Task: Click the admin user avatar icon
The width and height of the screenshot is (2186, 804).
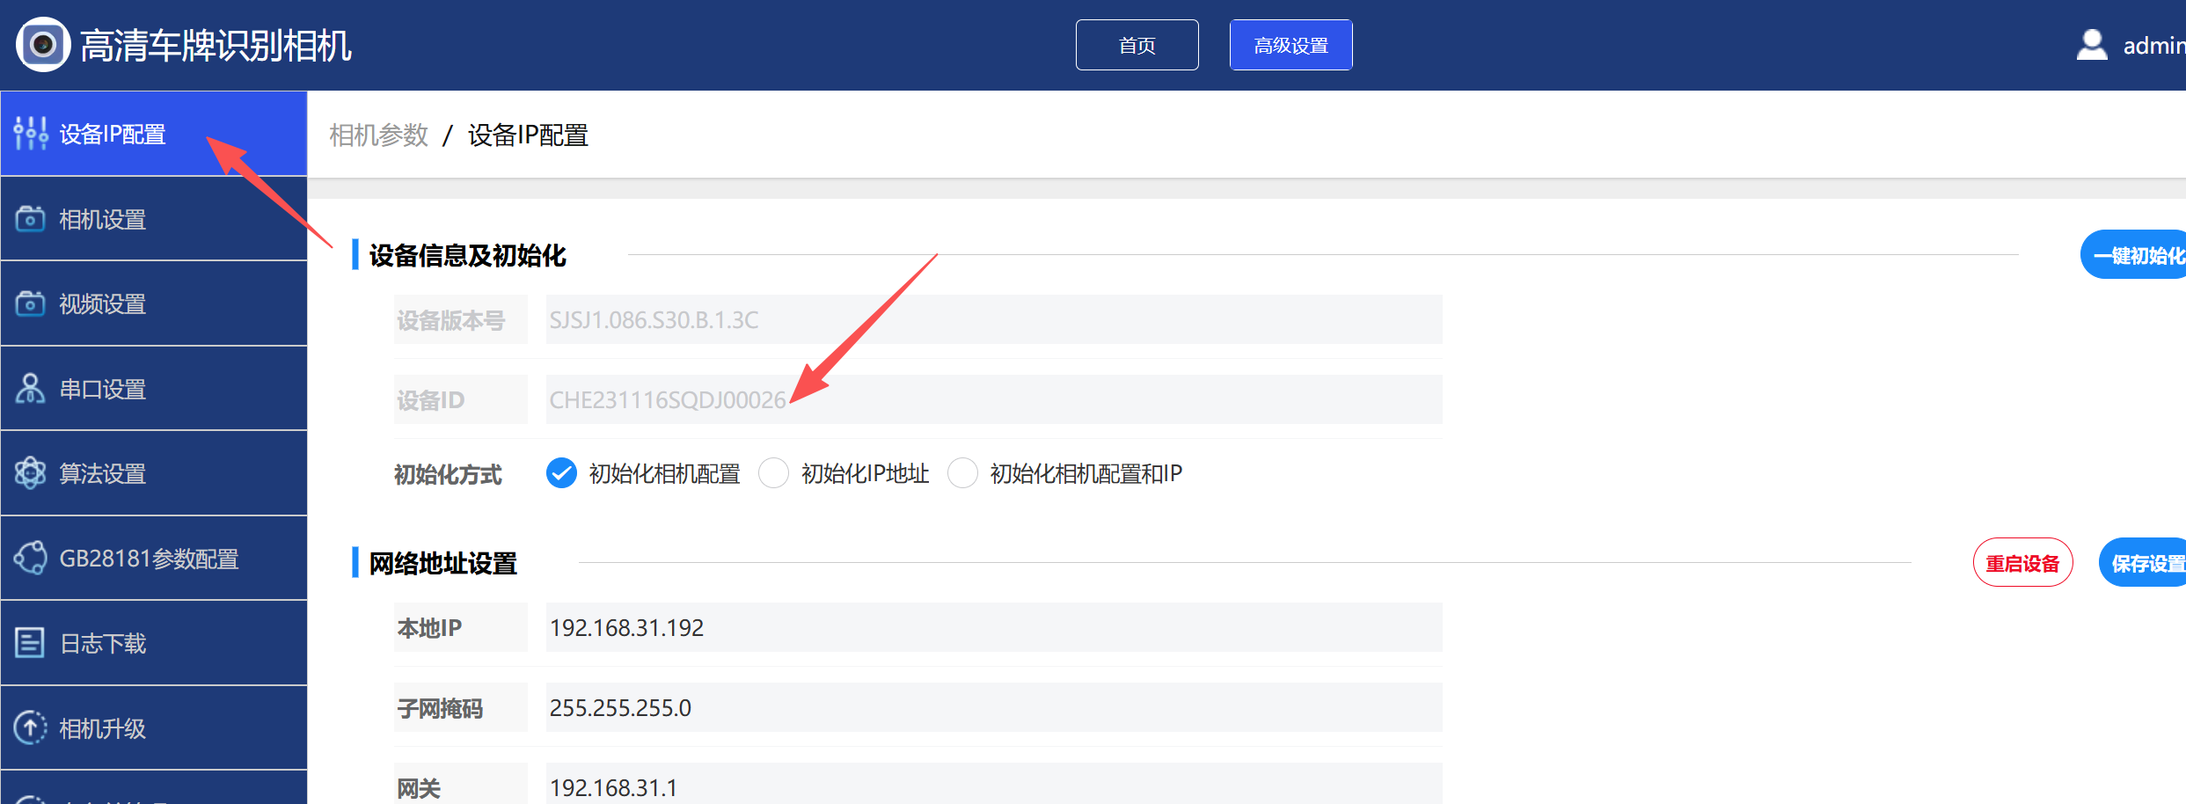Action: point(2092,45)
